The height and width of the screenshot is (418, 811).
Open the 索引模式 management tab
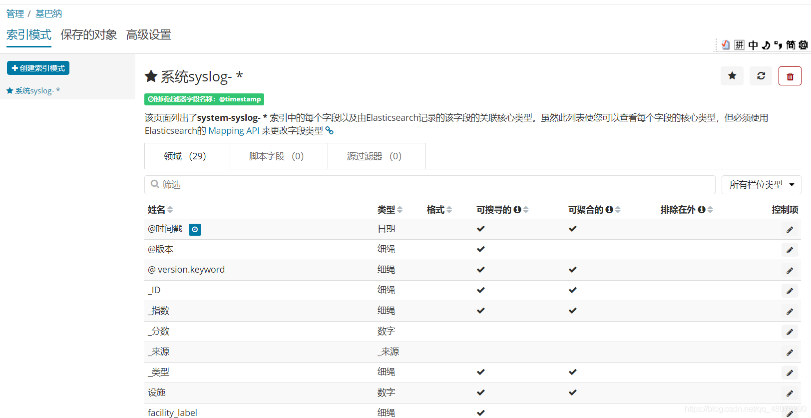coord(28,35)
